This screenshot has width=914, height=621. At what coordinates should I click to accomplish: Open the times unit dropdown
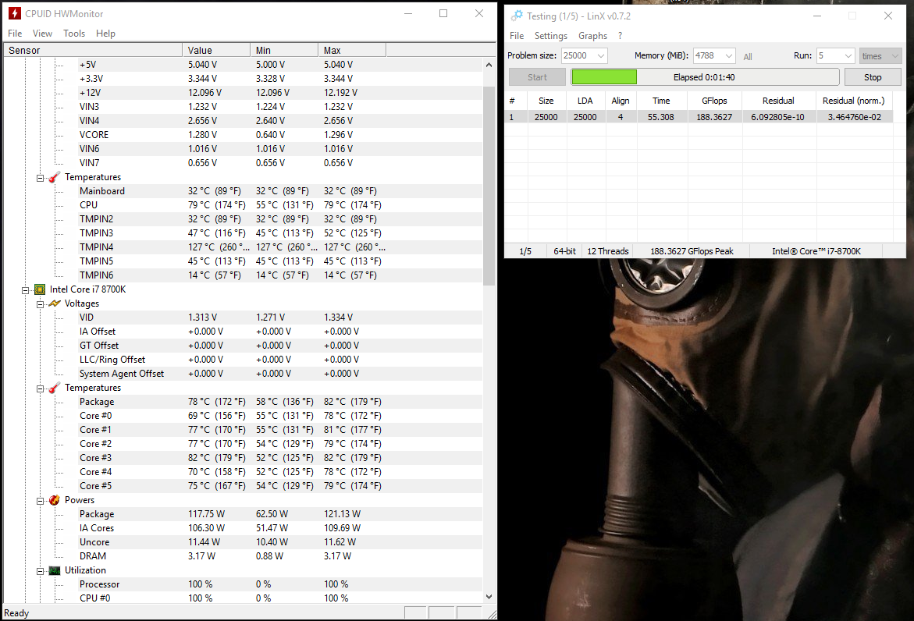894,56
